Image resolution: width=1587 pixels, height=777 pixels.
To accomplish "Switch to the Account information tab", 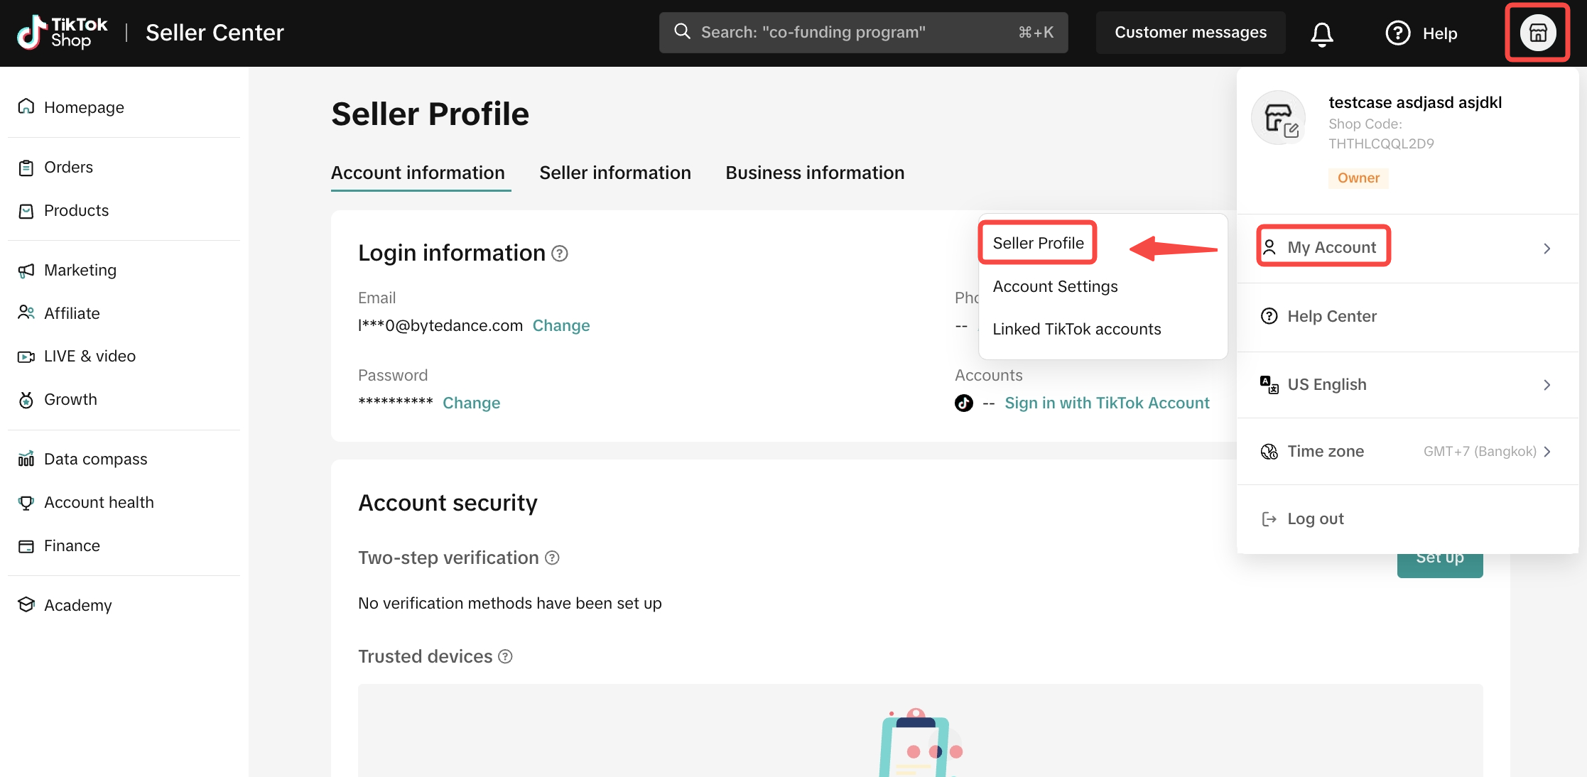I will click(418, 173).
